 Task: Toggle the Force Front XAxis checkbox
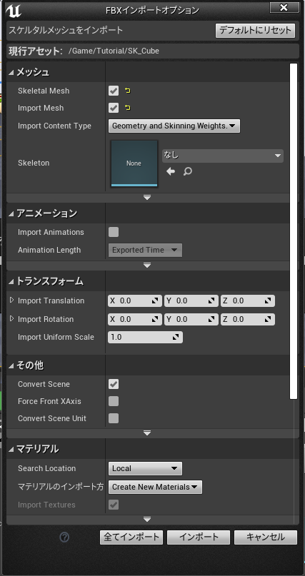point(114,401)
